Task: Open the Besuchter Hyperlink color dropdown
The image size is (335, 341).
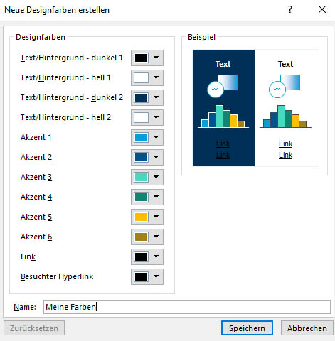Action: 147,276
